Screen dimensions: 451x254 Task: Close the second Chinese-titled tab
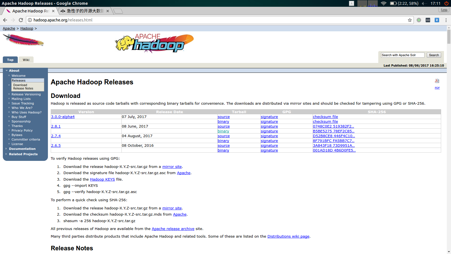108,11
